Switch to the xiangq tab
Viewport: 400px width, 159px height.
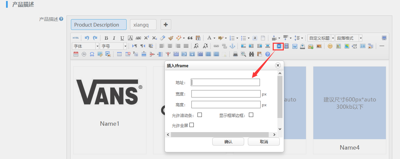click(143, 25)
